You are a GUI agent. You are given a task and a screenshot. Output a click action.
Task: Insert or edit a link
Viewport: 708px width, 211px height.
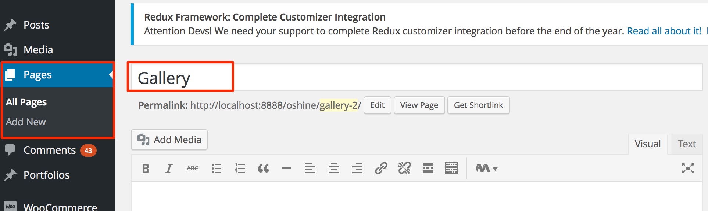(x=381, y=169)
